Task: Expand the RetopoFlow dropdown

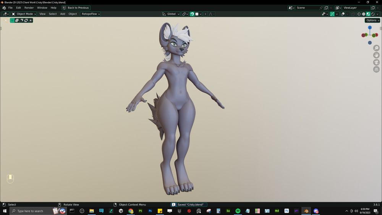Action: [91, 14]
